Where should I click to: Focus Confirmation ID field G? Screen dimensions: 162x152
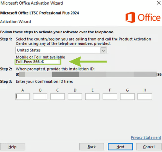coord(127,97)
